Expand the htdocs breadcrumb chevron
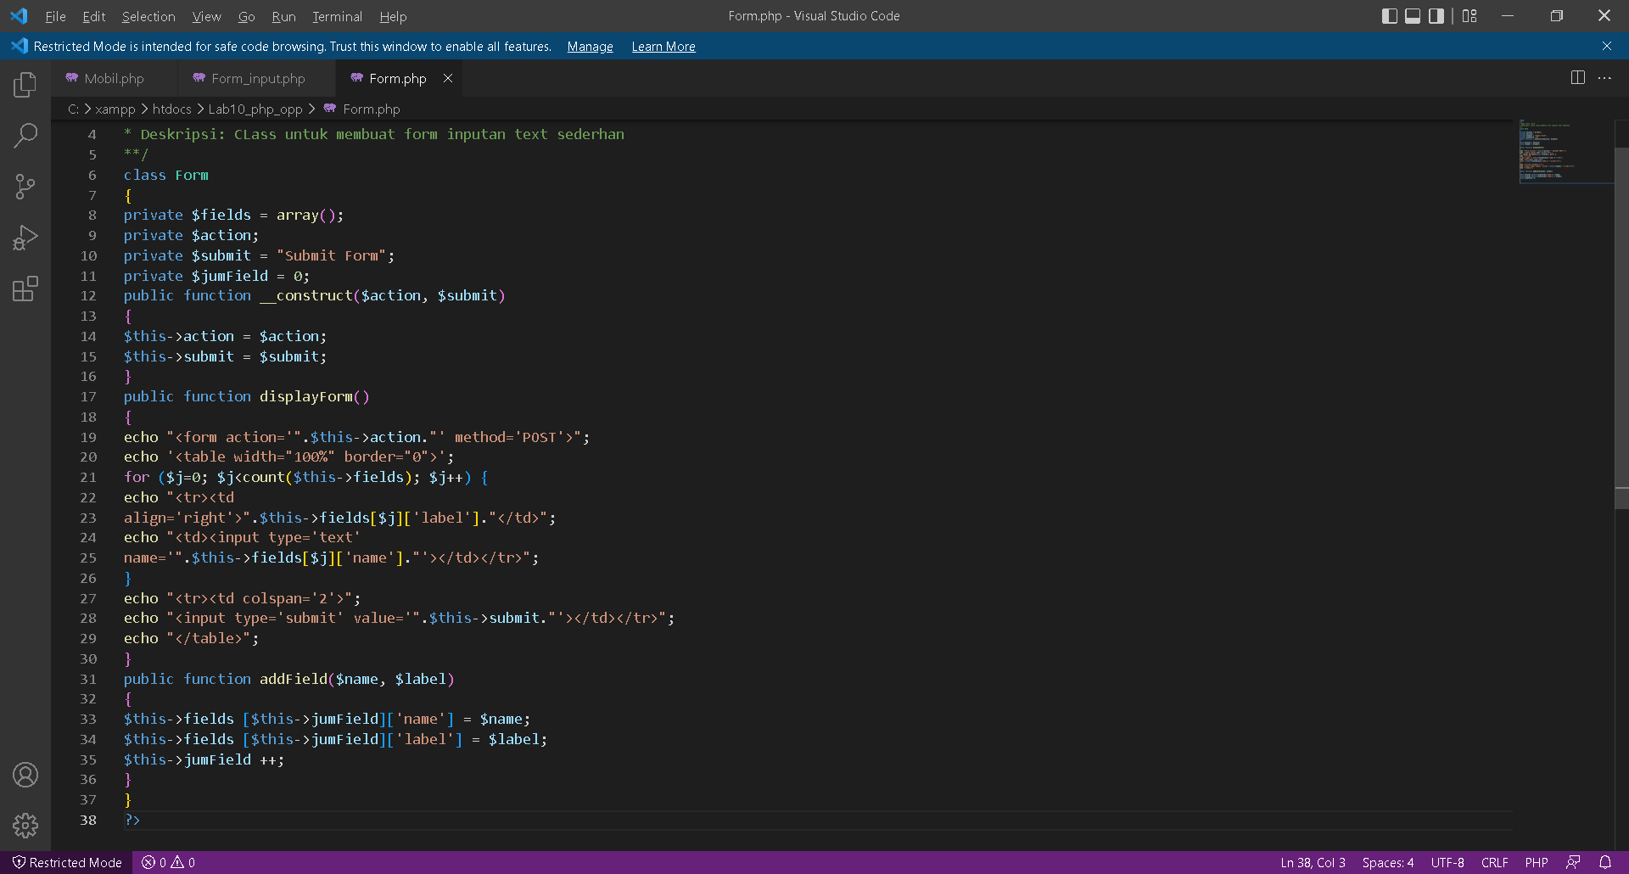The image size is (1629, 874). point(202,109)
